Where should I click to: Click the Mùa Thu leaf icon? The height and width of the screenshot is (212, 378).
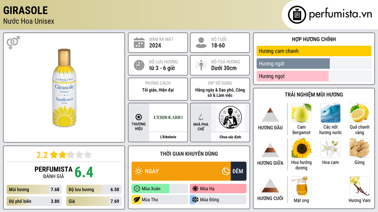tap(137, 199)
